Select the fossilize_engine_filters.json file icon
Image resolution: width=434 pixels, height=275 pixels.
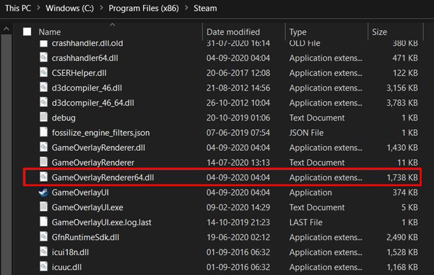[43, 132]
